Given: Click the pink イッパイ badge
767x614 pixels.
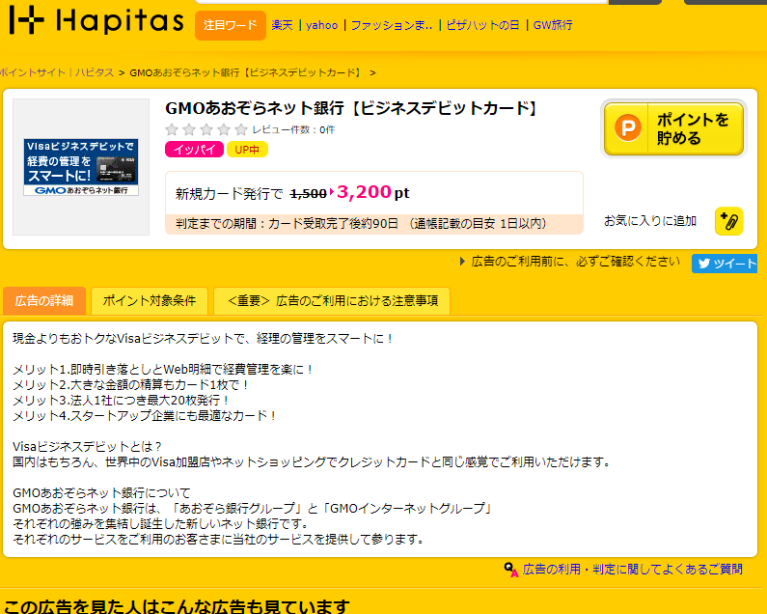Looking at the screenshot, I should coord(194,150).
